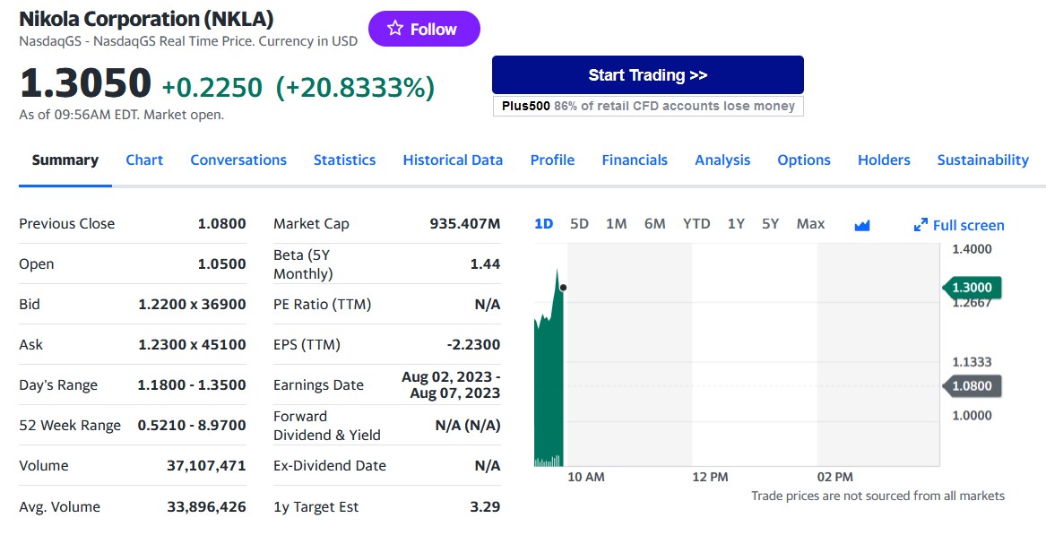
Task: Switch to the 1Y chart range
Action: (735, 224)
